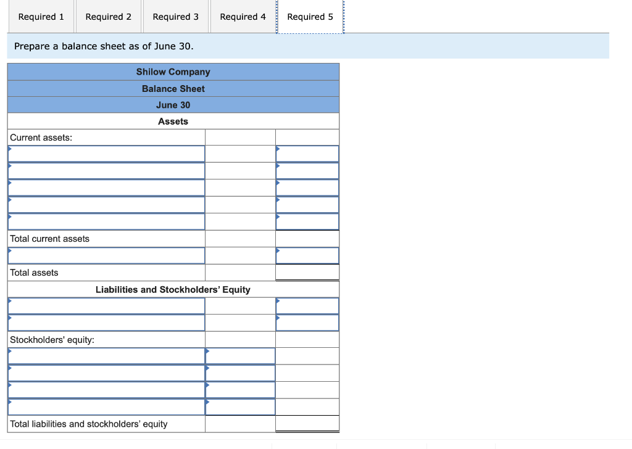Open the account dropdown below Total current assets
The image size is (632, 449).
point(106,255)
